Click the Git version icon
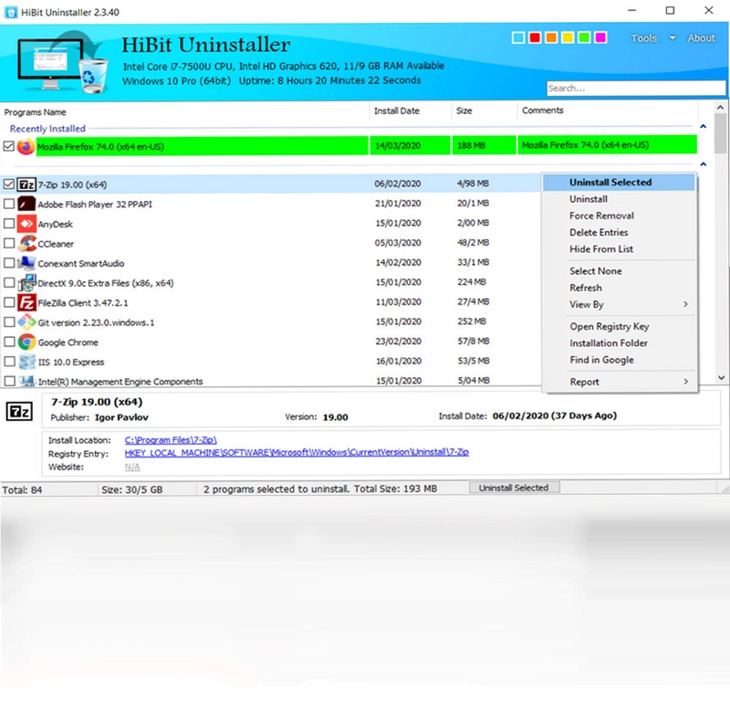This screenshot has width=730, height=704. tap(26, 322)
